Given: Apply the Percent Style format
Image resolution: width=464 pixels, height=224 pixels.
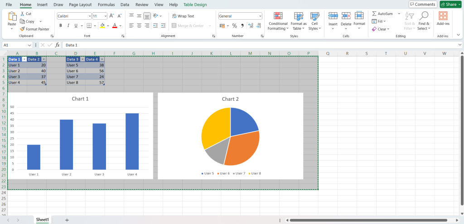Looking at the screenshot, I should [x=234, y=26].
